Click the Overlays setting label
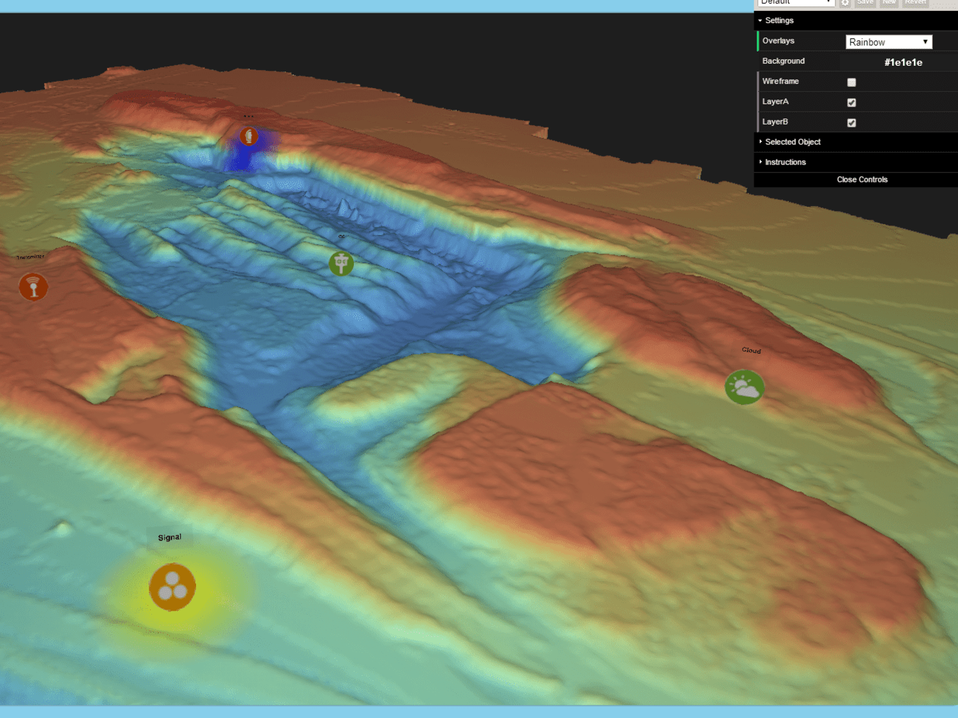Viewport: 958px width, 718px height. click(x=778, y=41)
